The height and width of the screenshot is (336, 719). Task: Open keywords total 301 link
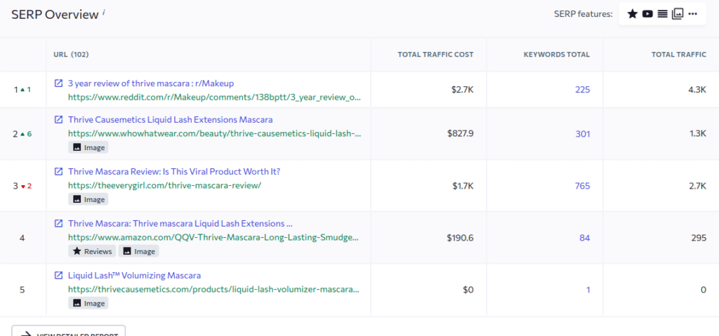pyautogui.click(x=583, y=134)
